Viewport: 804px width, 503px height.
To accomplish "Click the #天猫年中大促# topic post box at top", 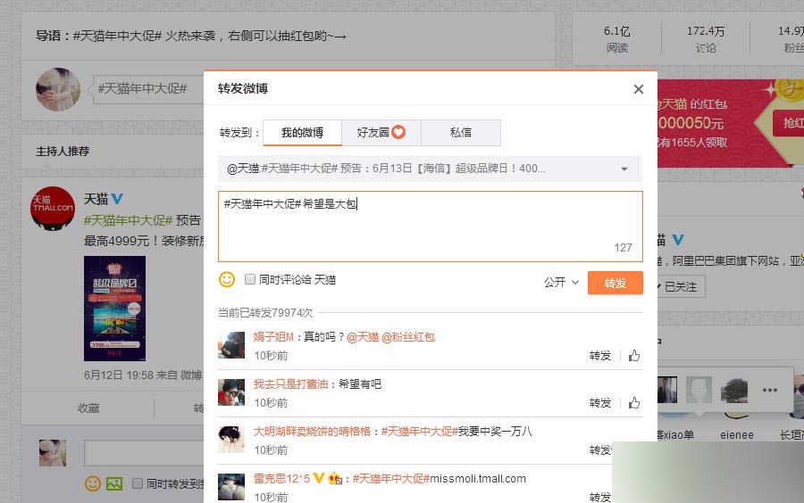I will pos(148,89).
